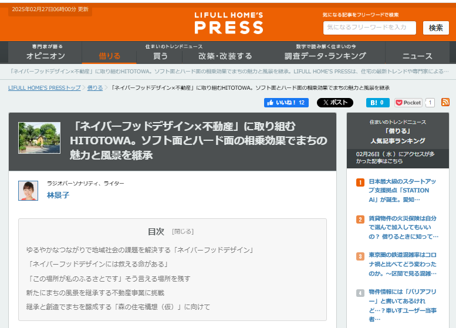Click the 02月26日 access ranking note

[x=395, y=157]
